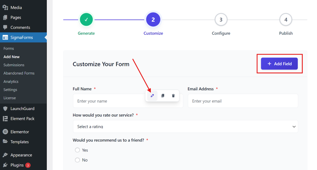Open the Forms submenu item

pos(9,49)
